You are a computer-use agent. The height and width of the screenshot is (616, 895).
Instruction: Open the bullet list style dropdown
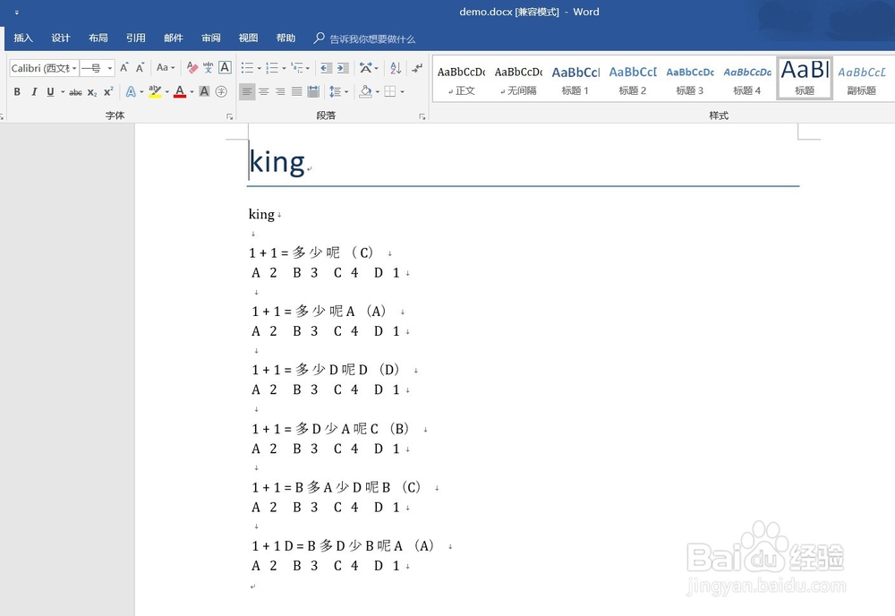(259, 67)
